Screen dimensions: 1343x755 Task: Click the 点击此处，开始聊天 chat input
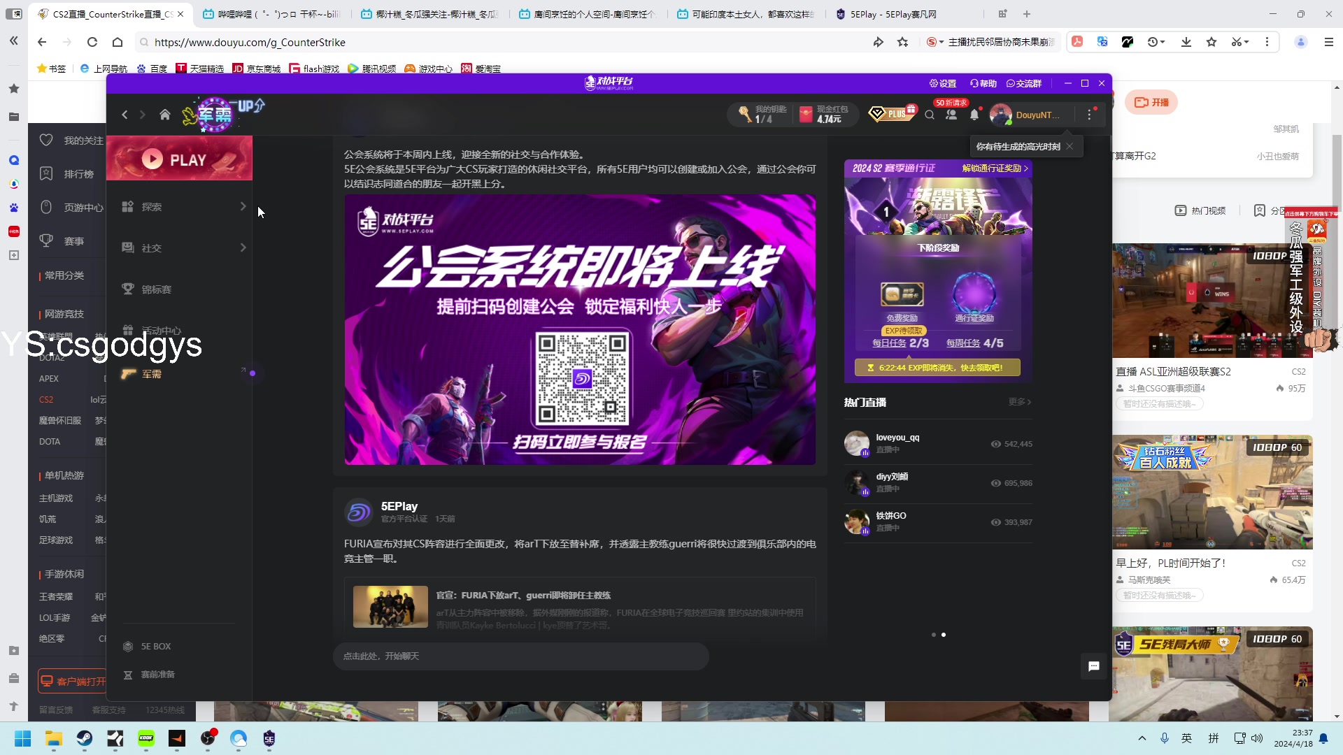click(x=521, y=656)
